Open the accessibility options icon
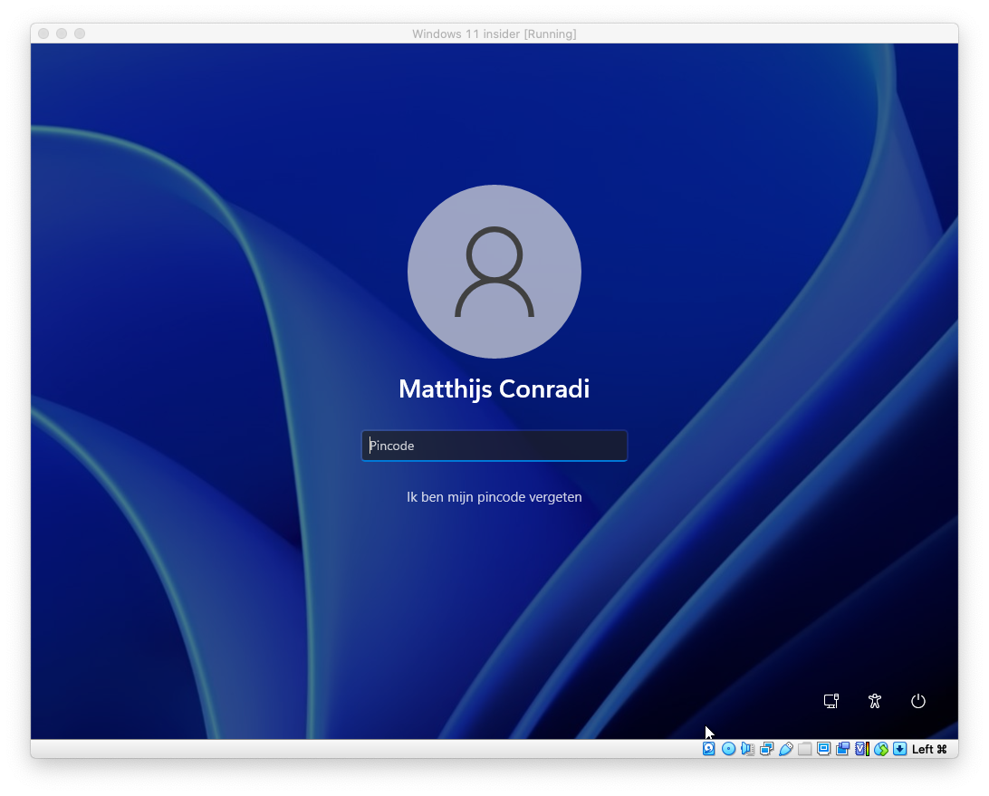989x796 pixels. (x=874, y=701)
